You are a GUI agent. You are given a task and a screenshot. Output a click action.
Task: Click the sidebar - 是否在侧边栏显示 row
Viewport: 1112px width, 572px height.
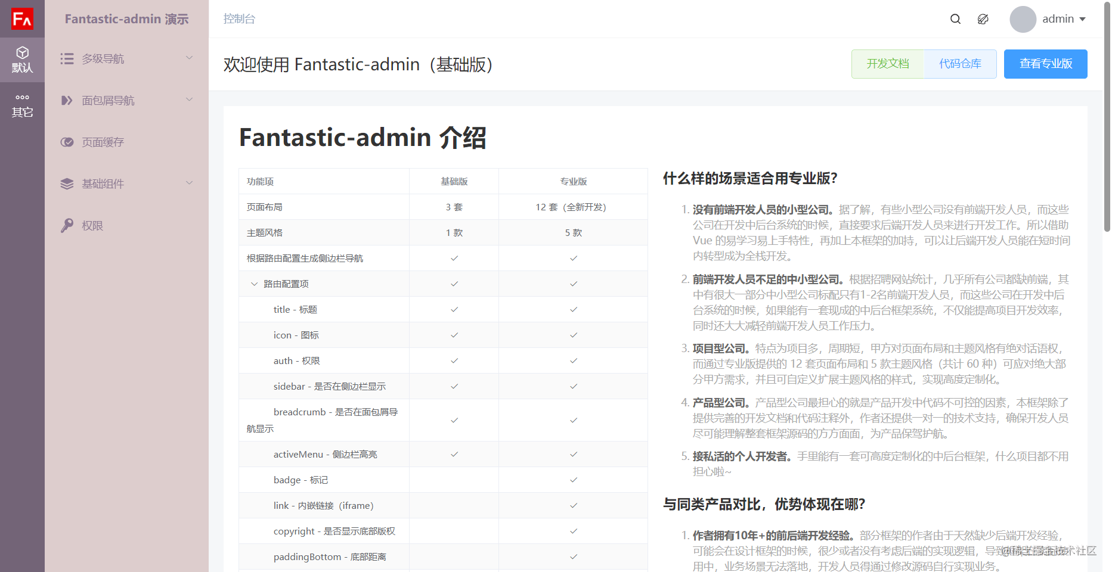[x=443, y=386]
